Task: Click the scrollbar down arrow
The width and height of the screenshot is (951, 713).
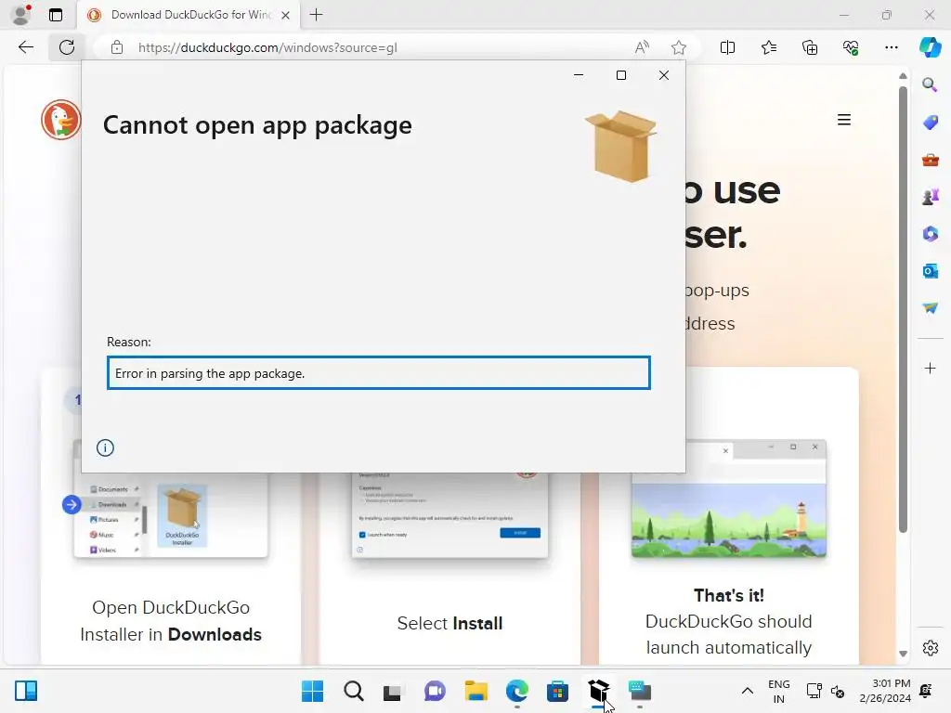Action: (x=903, y=654)
